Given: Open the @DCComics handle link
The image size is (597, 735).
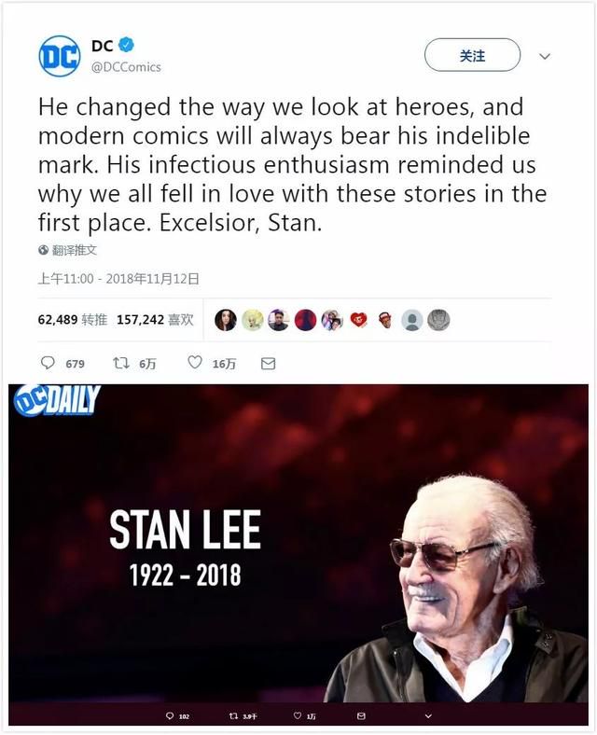Looking at the screenshot, I should point(126,67).
